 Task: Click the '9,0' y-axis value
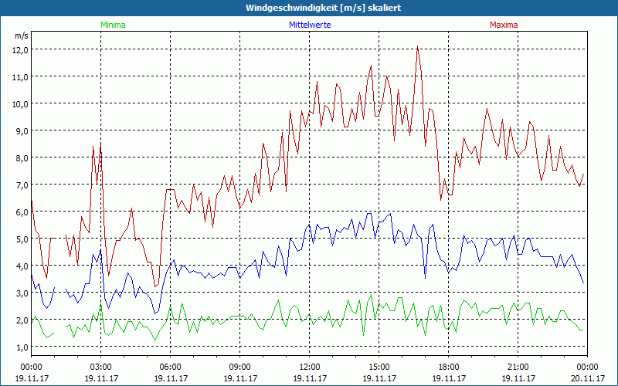point(22,130)
